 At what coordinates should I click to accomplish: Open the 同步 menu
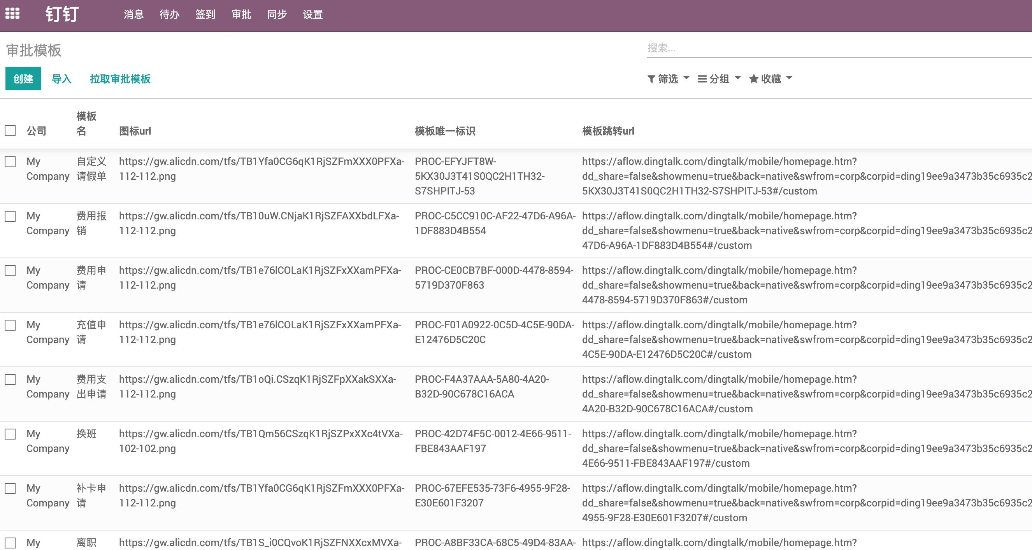(x=277, y=14)
